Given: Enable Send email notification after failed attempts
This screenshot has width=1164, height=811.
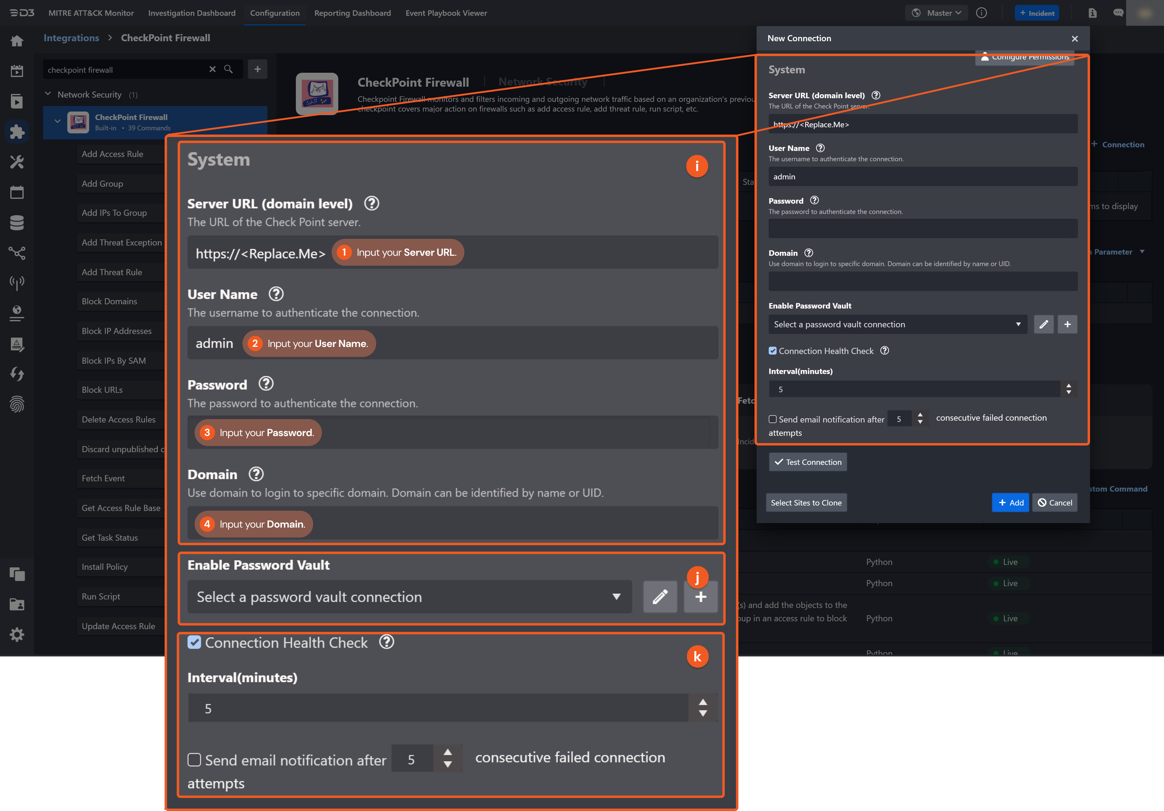Looking at the screenshot, I should pyautogui.click(x=194, y=759).
